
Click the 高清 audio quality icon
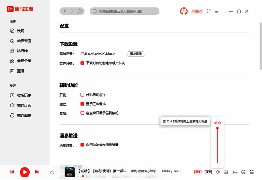tap(198, 172)
